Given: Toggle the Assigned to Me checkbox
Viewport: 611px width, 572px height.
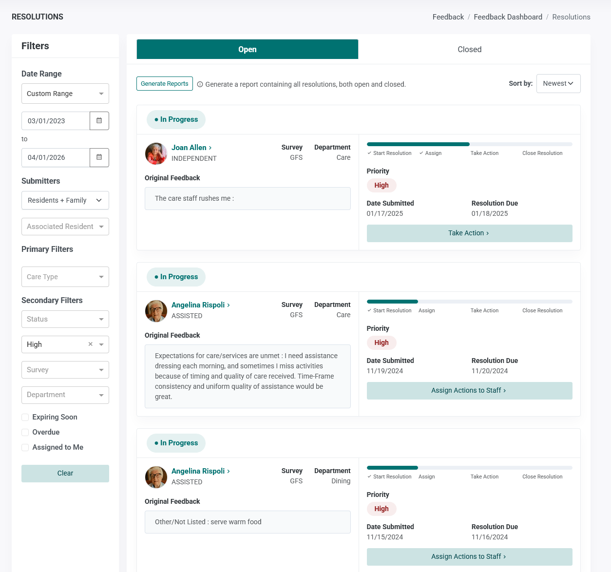Looking at the screenshot, I should 25,447.
